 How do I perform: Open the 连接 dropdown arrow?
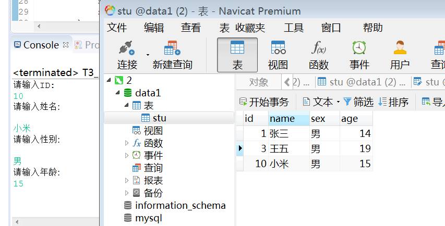(x=148, y=55)
